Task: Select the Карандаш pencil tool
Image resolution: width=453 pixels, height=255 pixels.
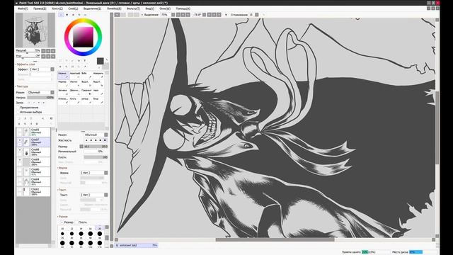Action: [x=63, y=75]
